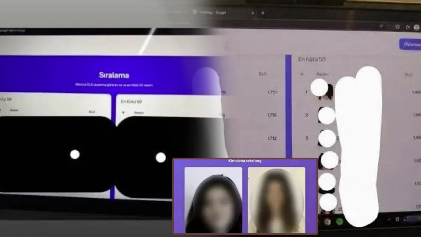
Task: Click the ELO score 1,751 entry
Action: (x=272, y=92)
